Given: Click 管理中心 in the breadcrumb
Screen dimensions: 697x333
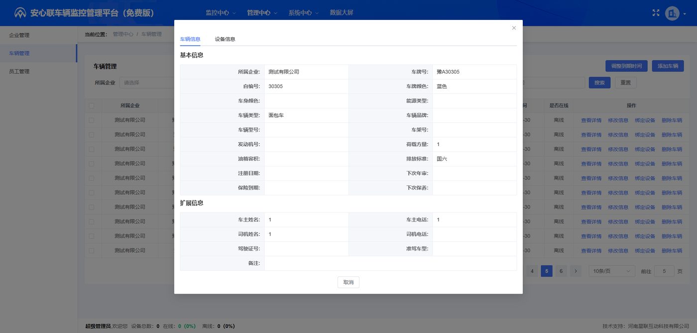Looking at the screenshot, I should tap(123, 34).
